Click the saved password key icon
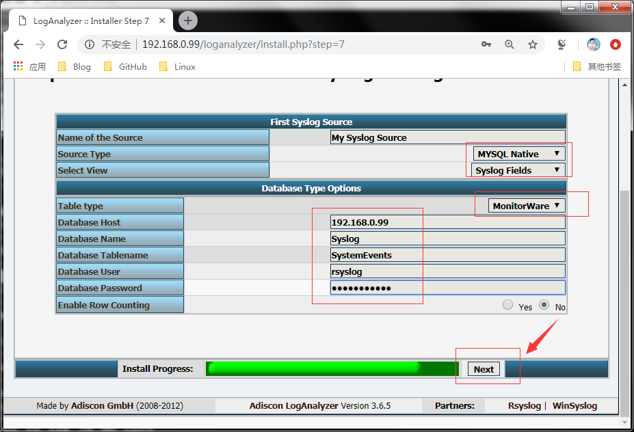Viewport: 634px width, 432px height. click(x=486, y=44)
